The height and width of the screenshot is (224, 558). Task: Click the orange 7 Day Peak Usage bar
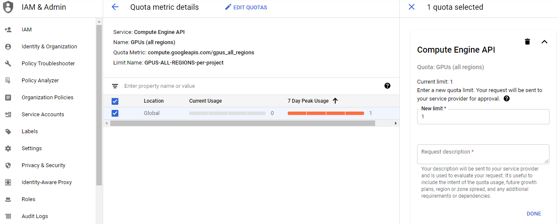click(326, 113)
